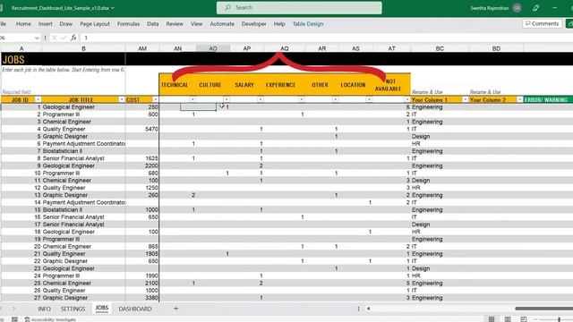Switch to Normal view icon
This screenshot has width=573, height=322.
click(x=492, y=319)
